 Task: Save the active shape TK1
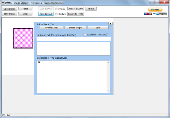pyautogui.click(x=98, y=27)
